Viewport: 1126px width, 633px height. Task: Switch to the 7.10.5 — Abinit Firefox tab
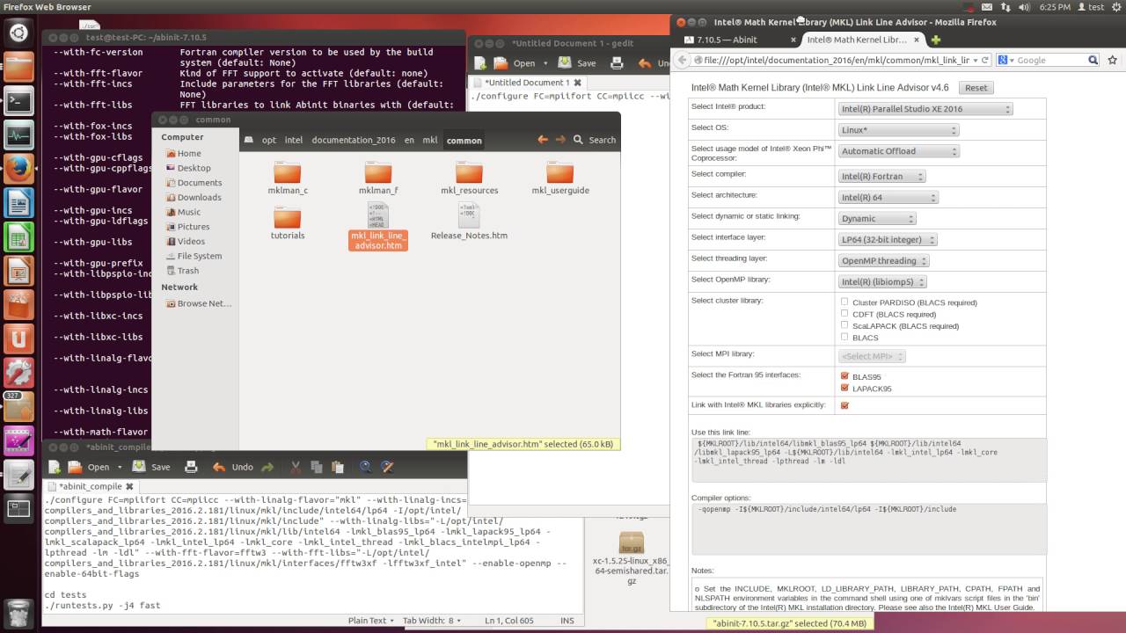(737, 40)
